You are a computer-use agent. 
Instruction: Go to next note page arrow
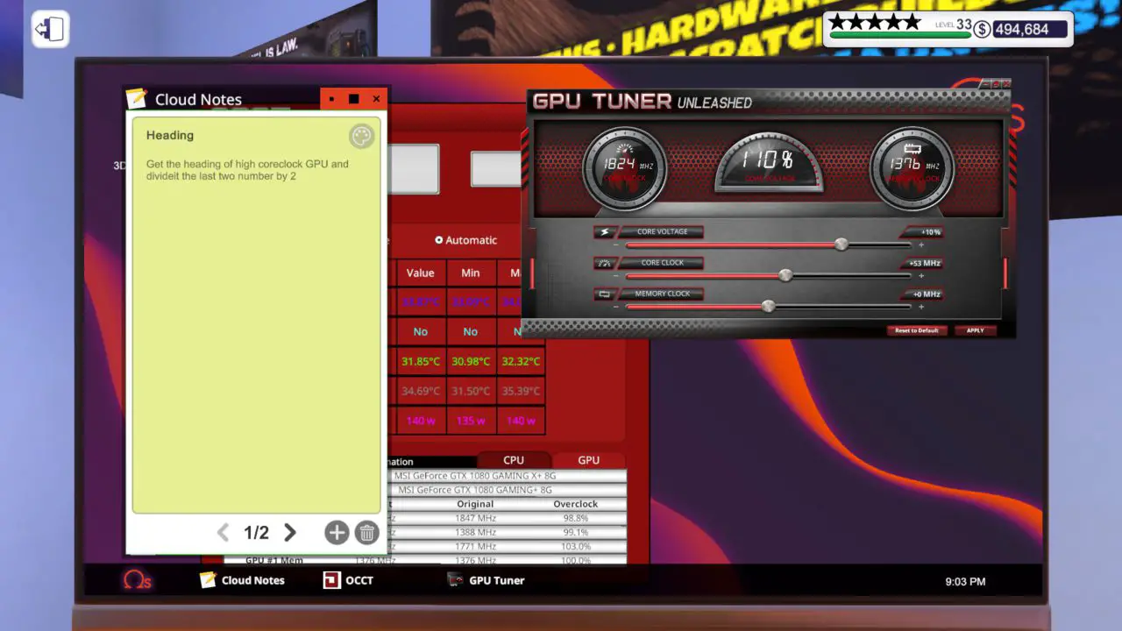[x=290, y=532]
